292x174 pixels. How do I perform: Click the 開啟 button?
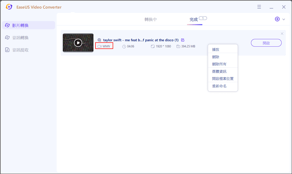coord(266,43)
